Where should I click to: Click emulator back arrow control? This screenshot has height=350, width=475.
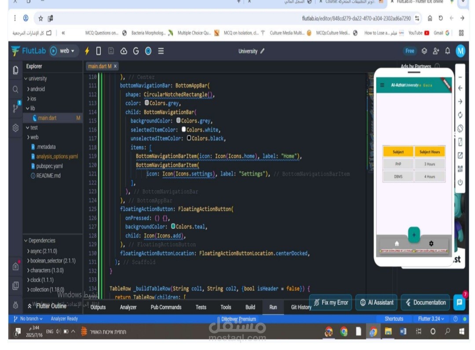pyautogui.click(x=460, y=88)
